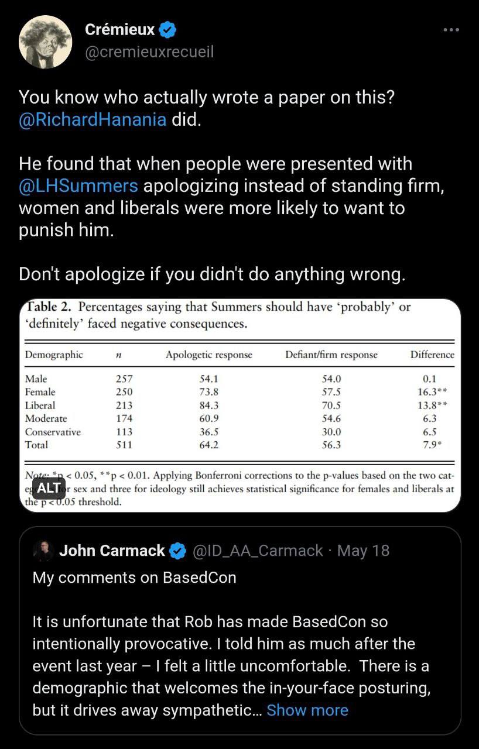Click the verified badge beside John Carmack
479x749 pixels.
177,551
